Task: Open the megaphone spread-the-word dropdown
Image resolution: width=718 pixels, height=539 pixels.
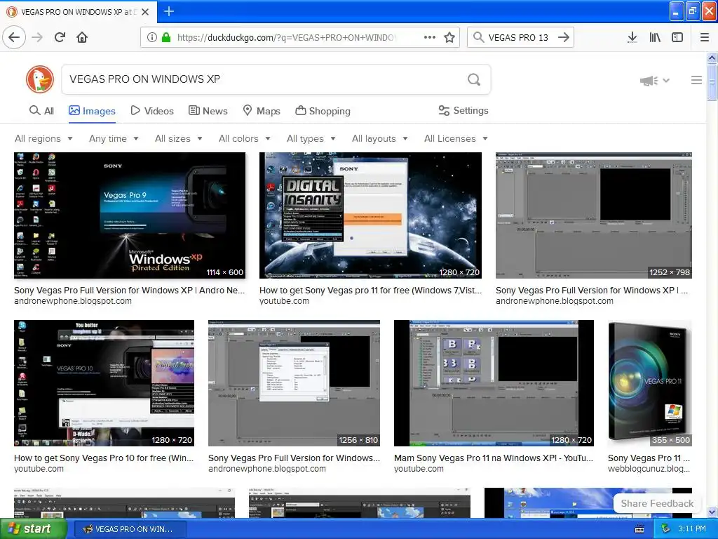Action: 655,81
